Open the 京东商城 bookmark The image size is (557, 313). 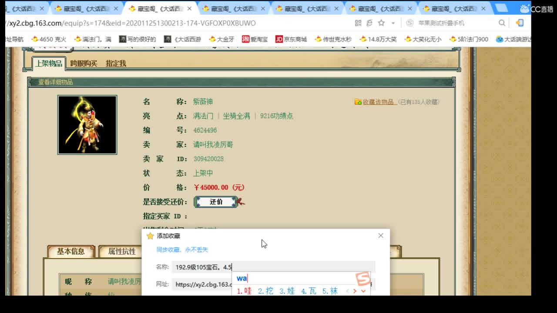point(291,39)
